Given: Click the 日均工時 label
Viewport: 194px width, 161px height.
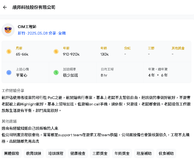Looking at the screenshot, I should coord(107,69).
